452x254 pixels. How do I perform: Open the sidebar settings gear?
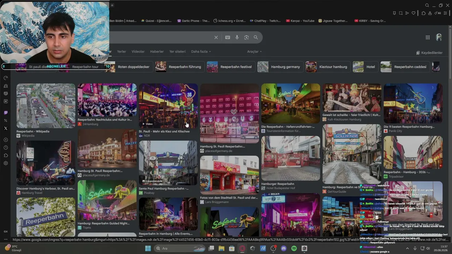[6, 163]
